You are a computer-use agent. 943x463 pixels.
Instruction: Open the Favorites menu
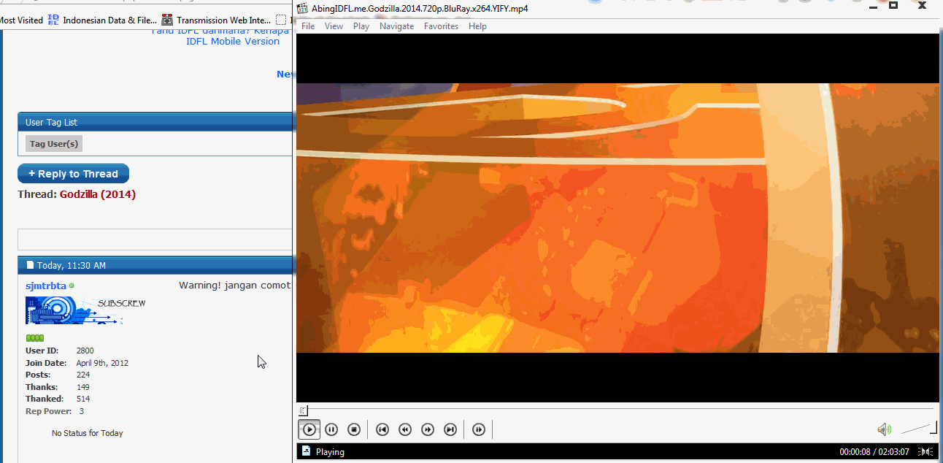coord(441,26)
